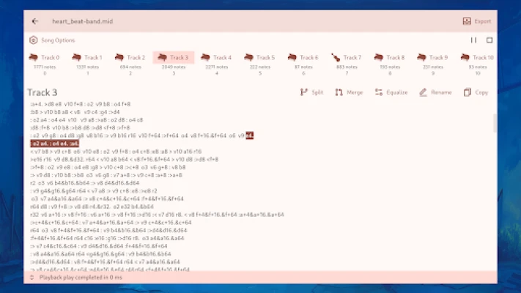Merge Track 3 with another track
The width and height of the screenshot is (521, 293).
click(349, 92)
